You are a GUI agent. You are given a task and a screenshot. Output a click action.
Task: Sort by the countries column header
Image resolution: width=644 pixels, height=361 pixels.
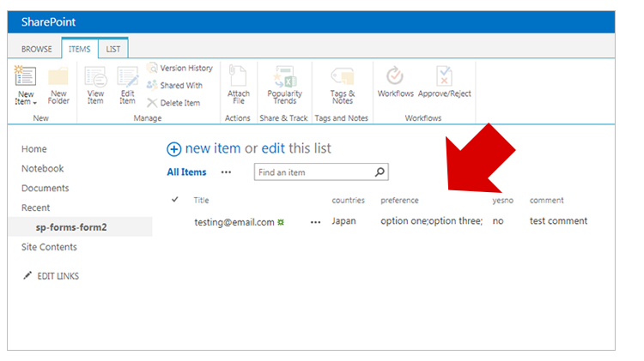pyautogui.click(x=349, y=200)
